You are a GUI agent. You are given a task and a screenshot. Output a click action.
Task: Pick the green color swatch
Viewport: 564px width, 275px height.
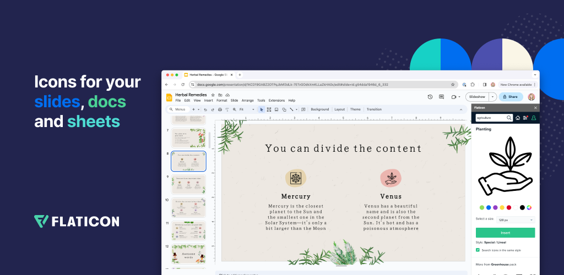[x=482, y=207]
